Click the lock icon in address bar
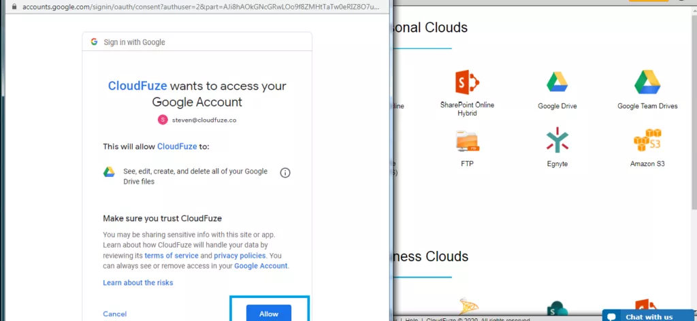Screen dimensions: 697x321 coord(14,7)
